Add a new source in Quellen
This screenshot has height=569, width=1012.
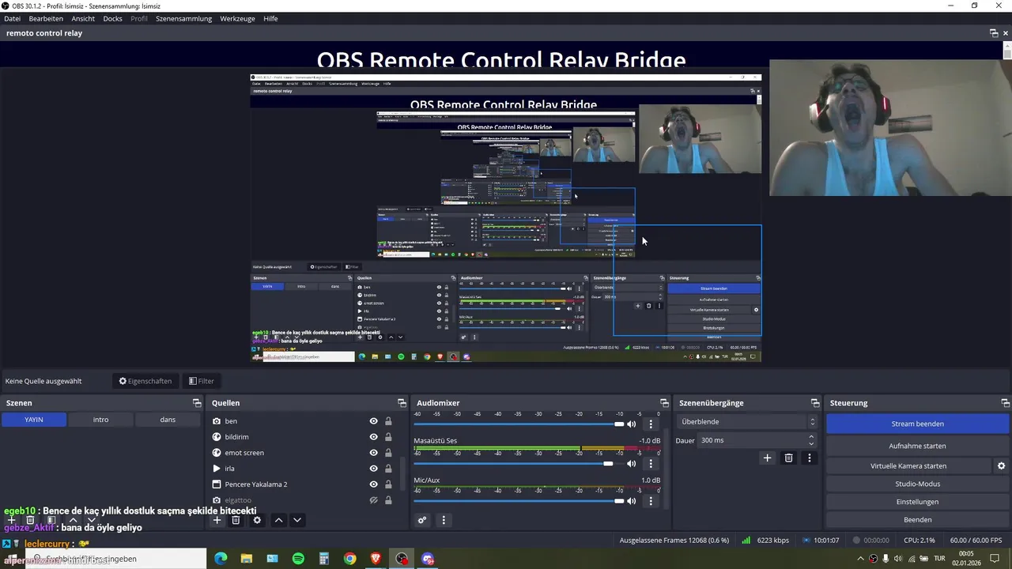coord(217,520)
